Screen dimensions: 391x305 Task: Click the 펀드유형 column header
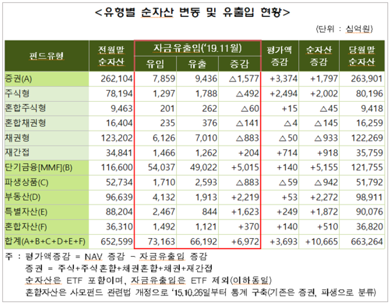[46, 57]
